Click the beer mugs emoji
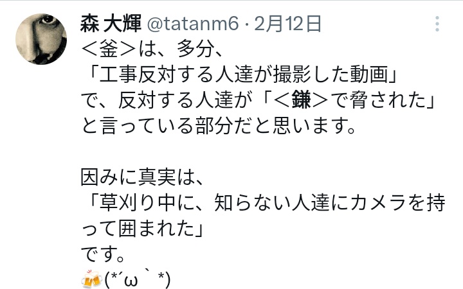Image resolution: width=463 pixels, height=289 pixels. point(91,279)
